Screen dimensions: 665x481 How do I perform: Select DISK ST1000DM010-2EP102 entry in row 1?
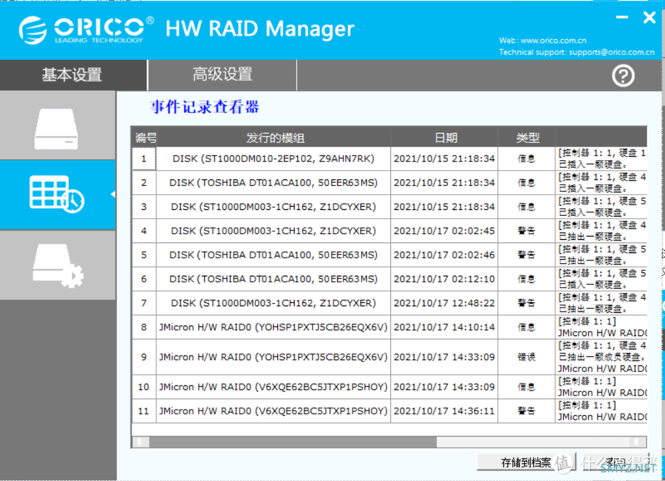(273, 159)
